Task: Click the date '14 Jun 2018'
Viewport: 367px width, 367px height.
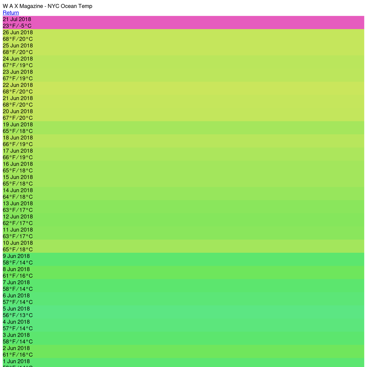Action: pos(18,190)
